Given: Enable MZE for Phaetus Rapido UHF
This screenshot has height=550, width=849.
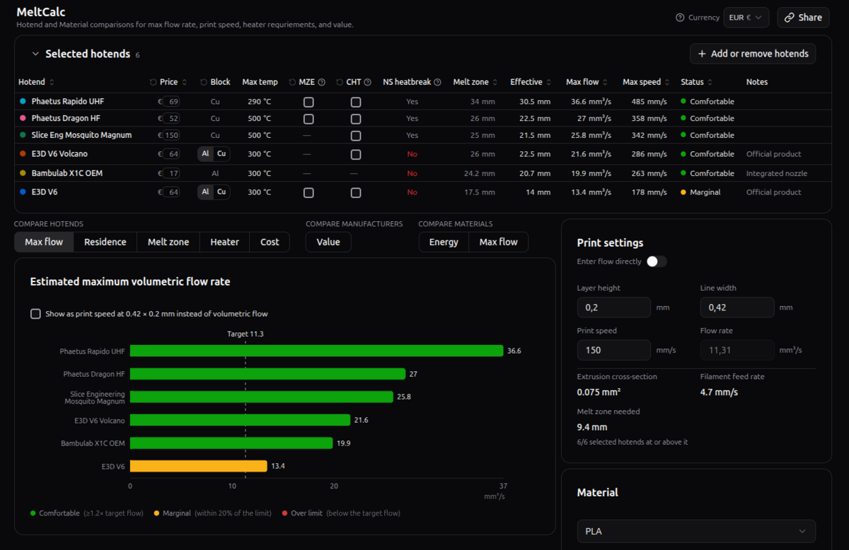Looking at the screenshot, I should coord(308,102).
